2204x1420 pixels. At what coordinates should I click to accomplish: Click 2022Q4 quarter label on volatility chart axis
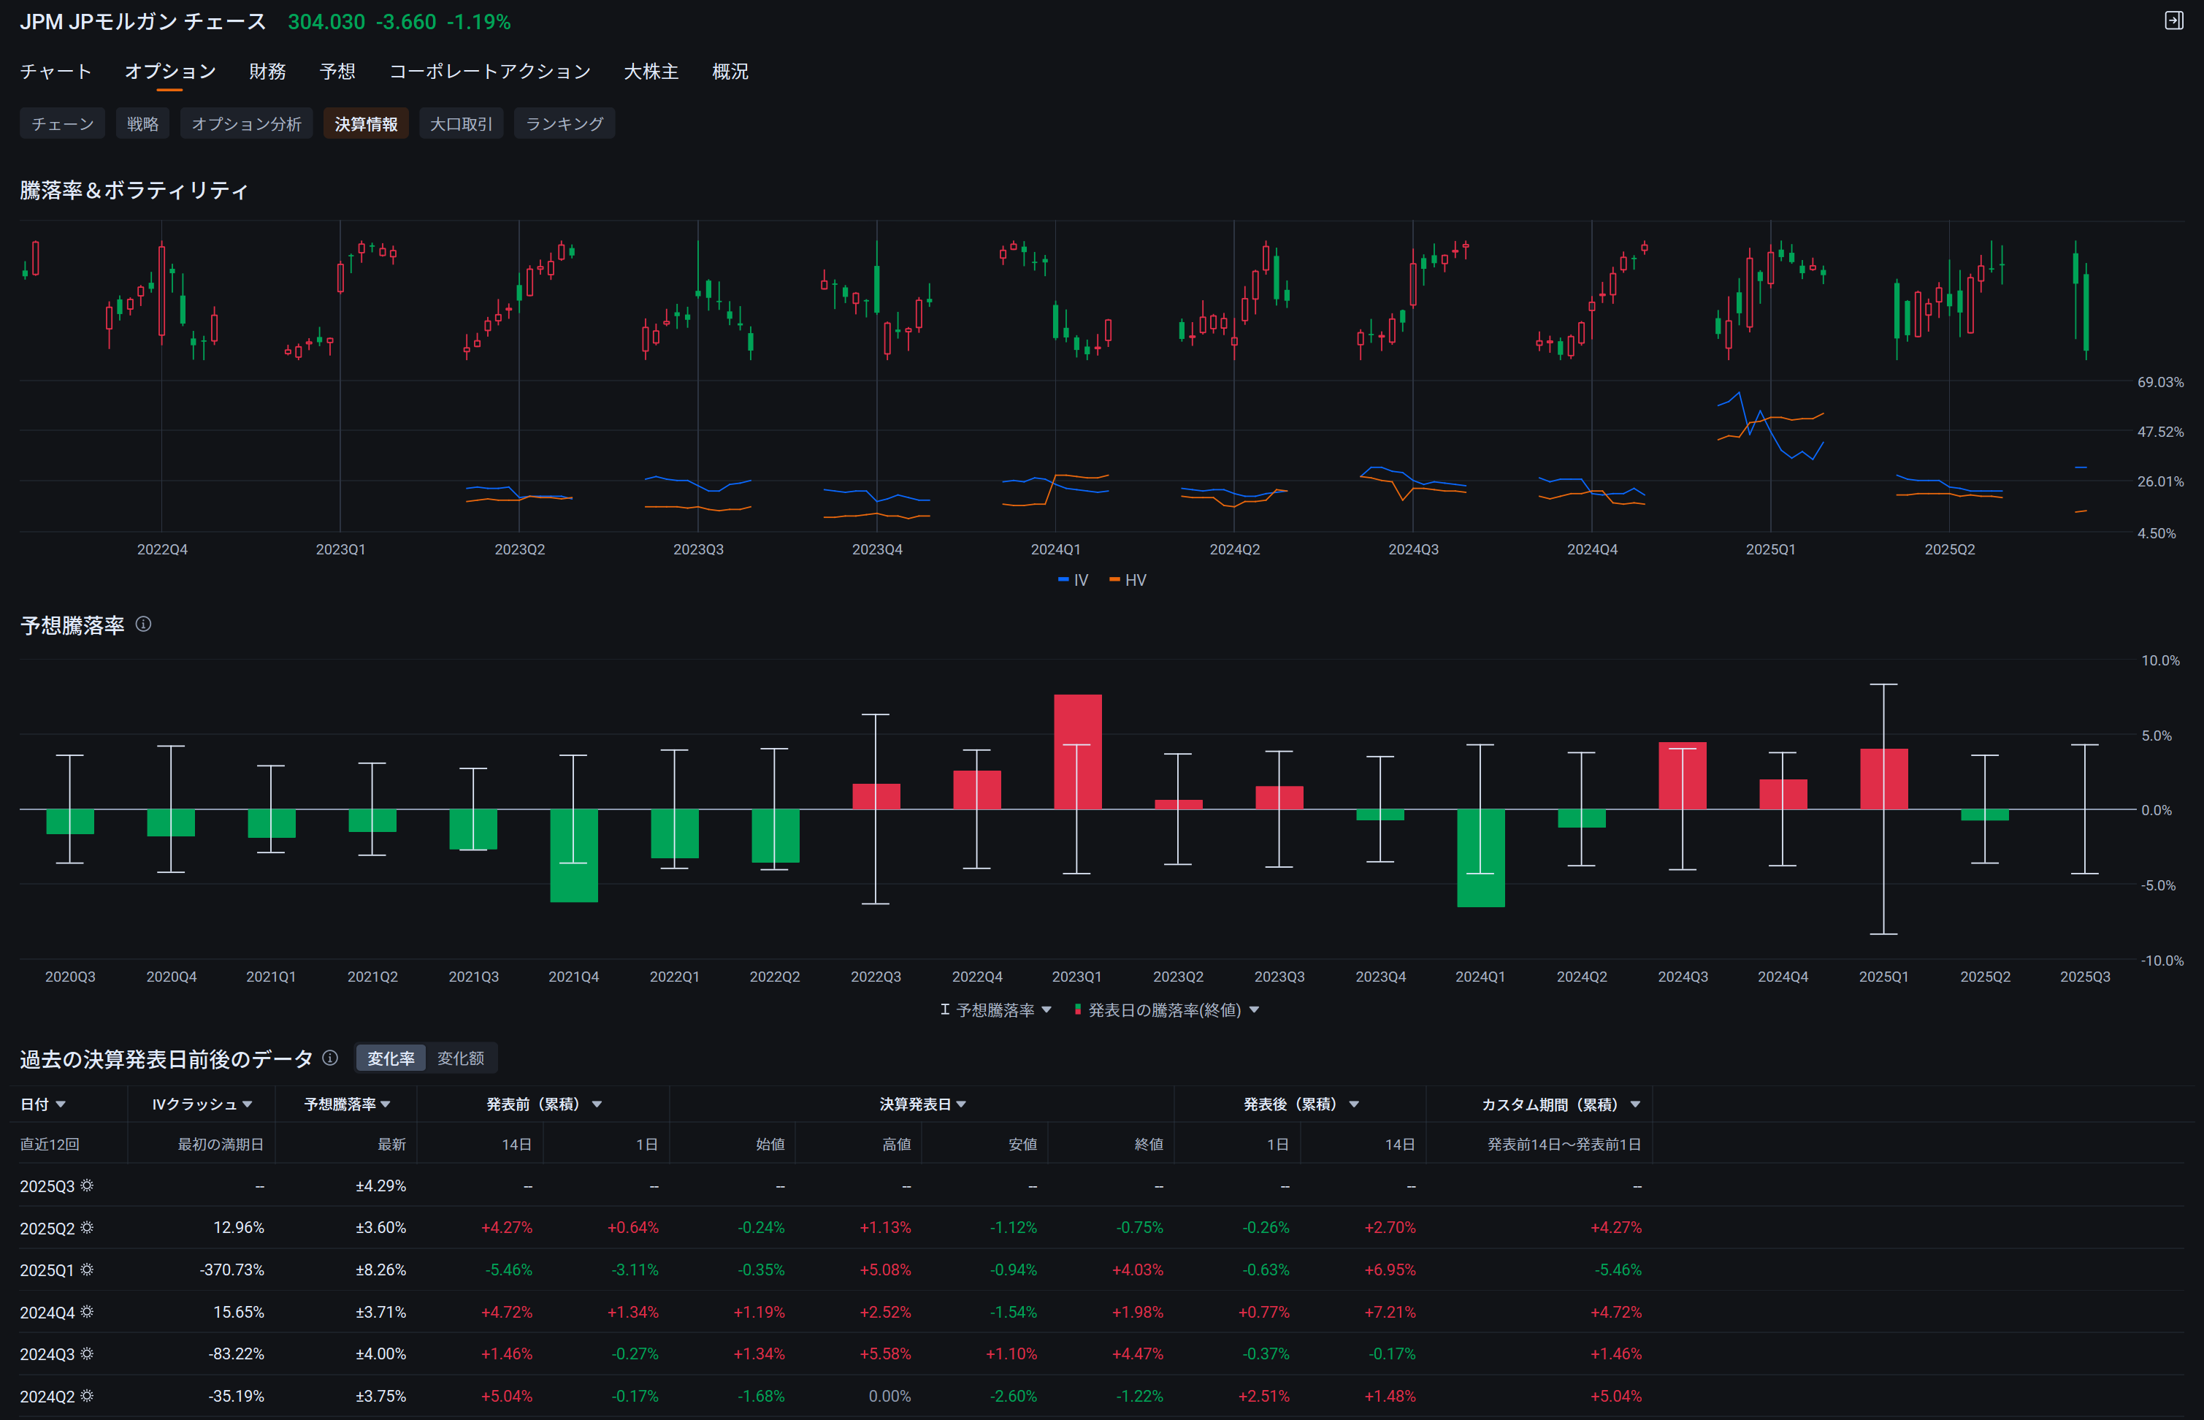(162, 549)
